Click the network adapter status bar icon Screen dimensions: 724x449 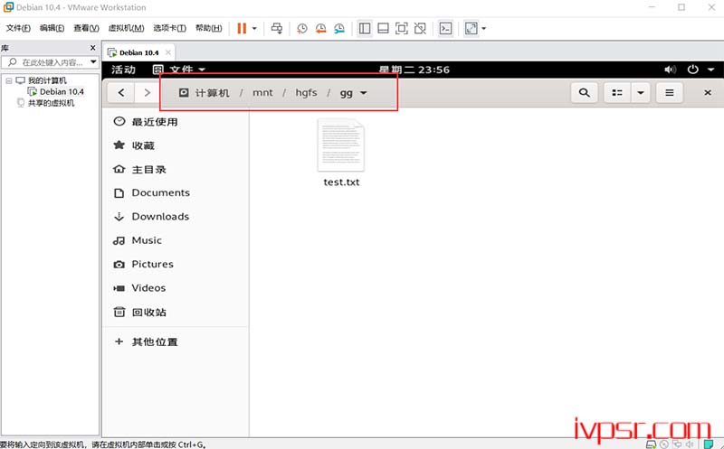[x=677, y=444]
